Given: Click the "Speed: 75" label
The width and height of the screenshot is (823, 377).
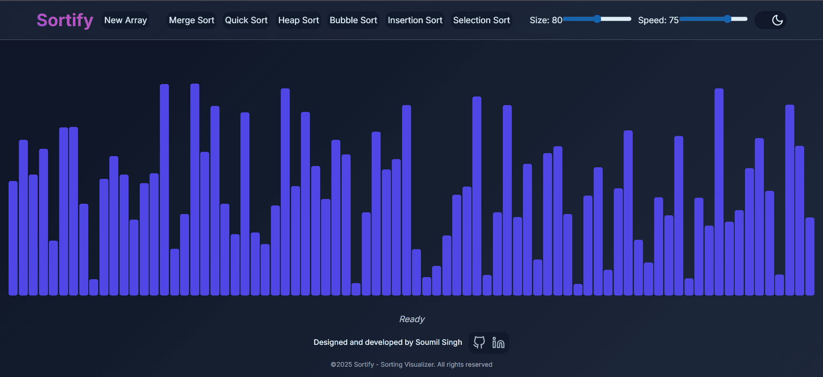Looking at the screenshot, I should tap(658, 20).
